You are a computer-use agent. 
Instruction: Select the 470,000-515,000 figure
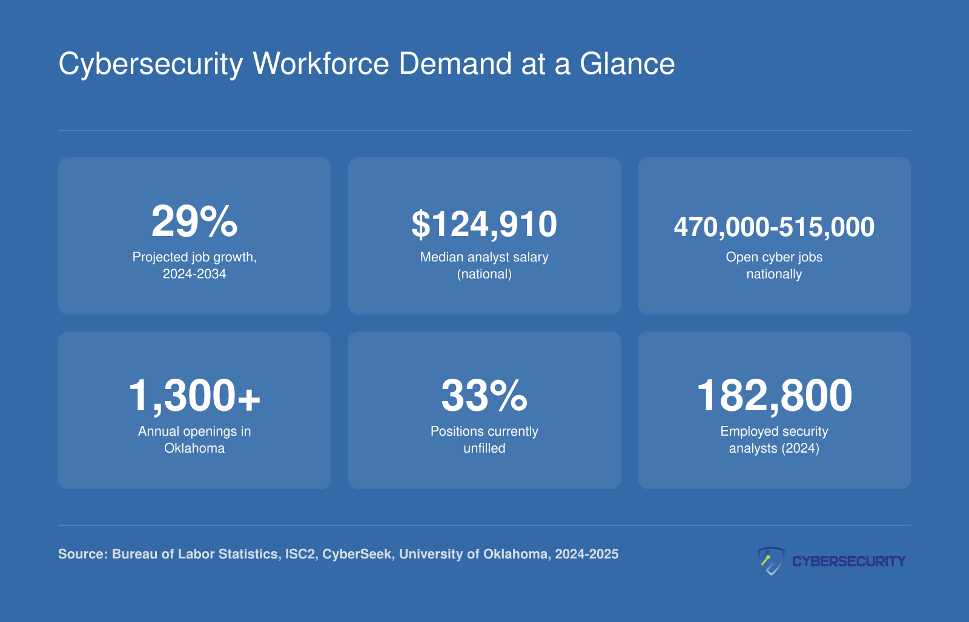pyautogui.click(x=774, y=228)
